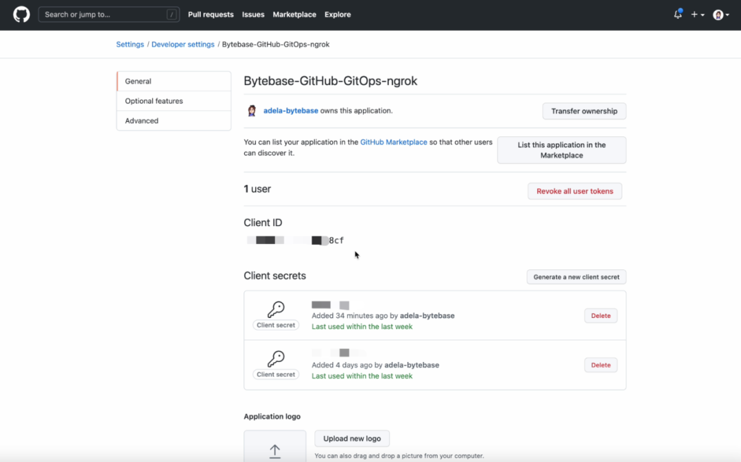Click the upload arrow logo placeholder
The width and height of the screenshot is (741, 462).
[x=275, y=450]
